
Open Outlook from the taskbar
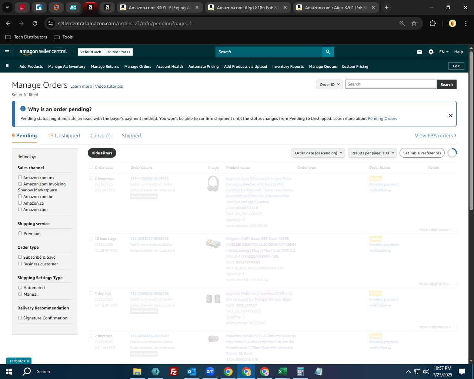[191, 372]
